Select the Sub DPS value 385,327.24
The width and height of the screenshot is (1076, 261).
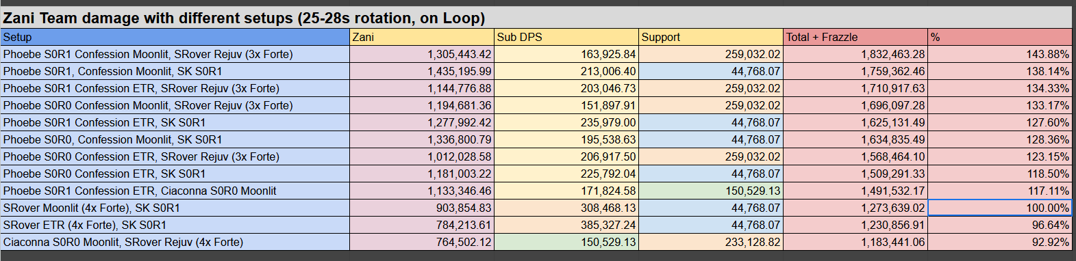(566, 225)
